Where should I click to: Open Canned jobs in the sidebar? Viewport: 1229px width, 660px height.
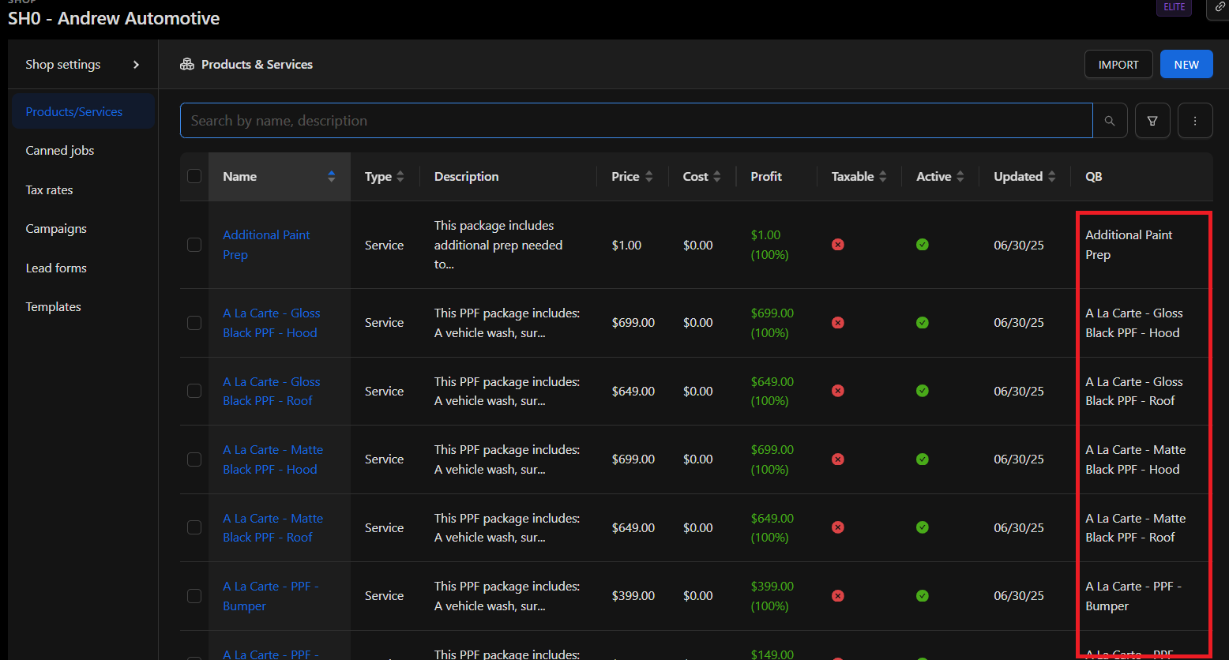pyautogui.click(x=60, y=151)
